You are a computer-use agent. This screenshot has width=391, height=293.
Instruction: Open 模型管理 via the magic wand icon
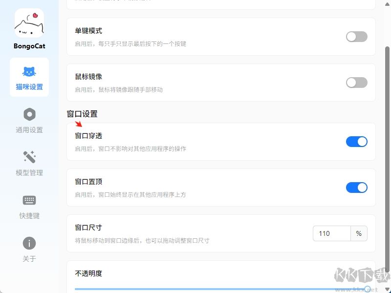(29, 157)
